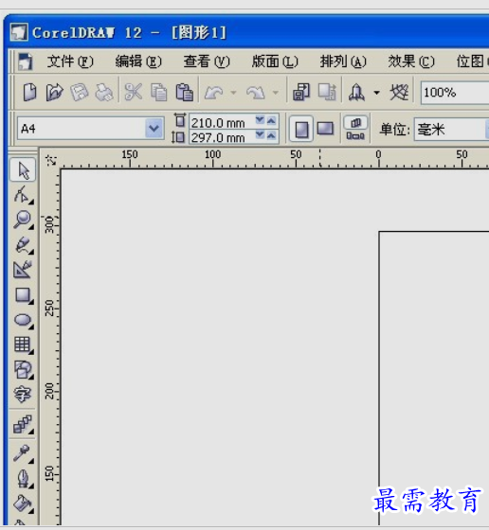Select the Ellipse tool
The height and width of the screenshot is (530, 489).
click(23, 320)
